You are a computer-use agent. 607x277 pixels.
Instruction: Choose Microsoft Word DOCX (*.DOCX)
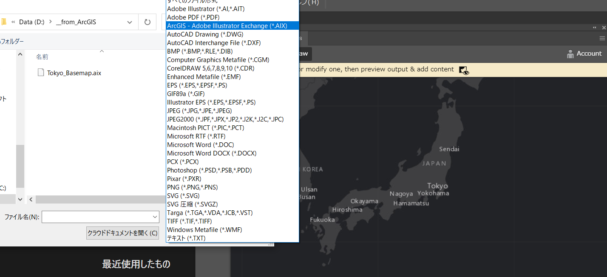[x=233, y=153]
